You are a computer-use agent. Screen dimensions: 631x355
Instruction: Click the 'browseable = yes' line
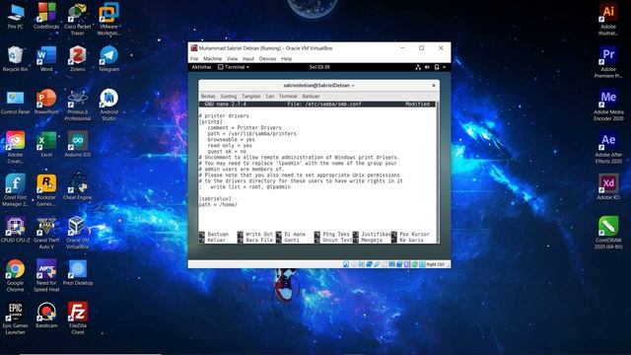[231, 139]
